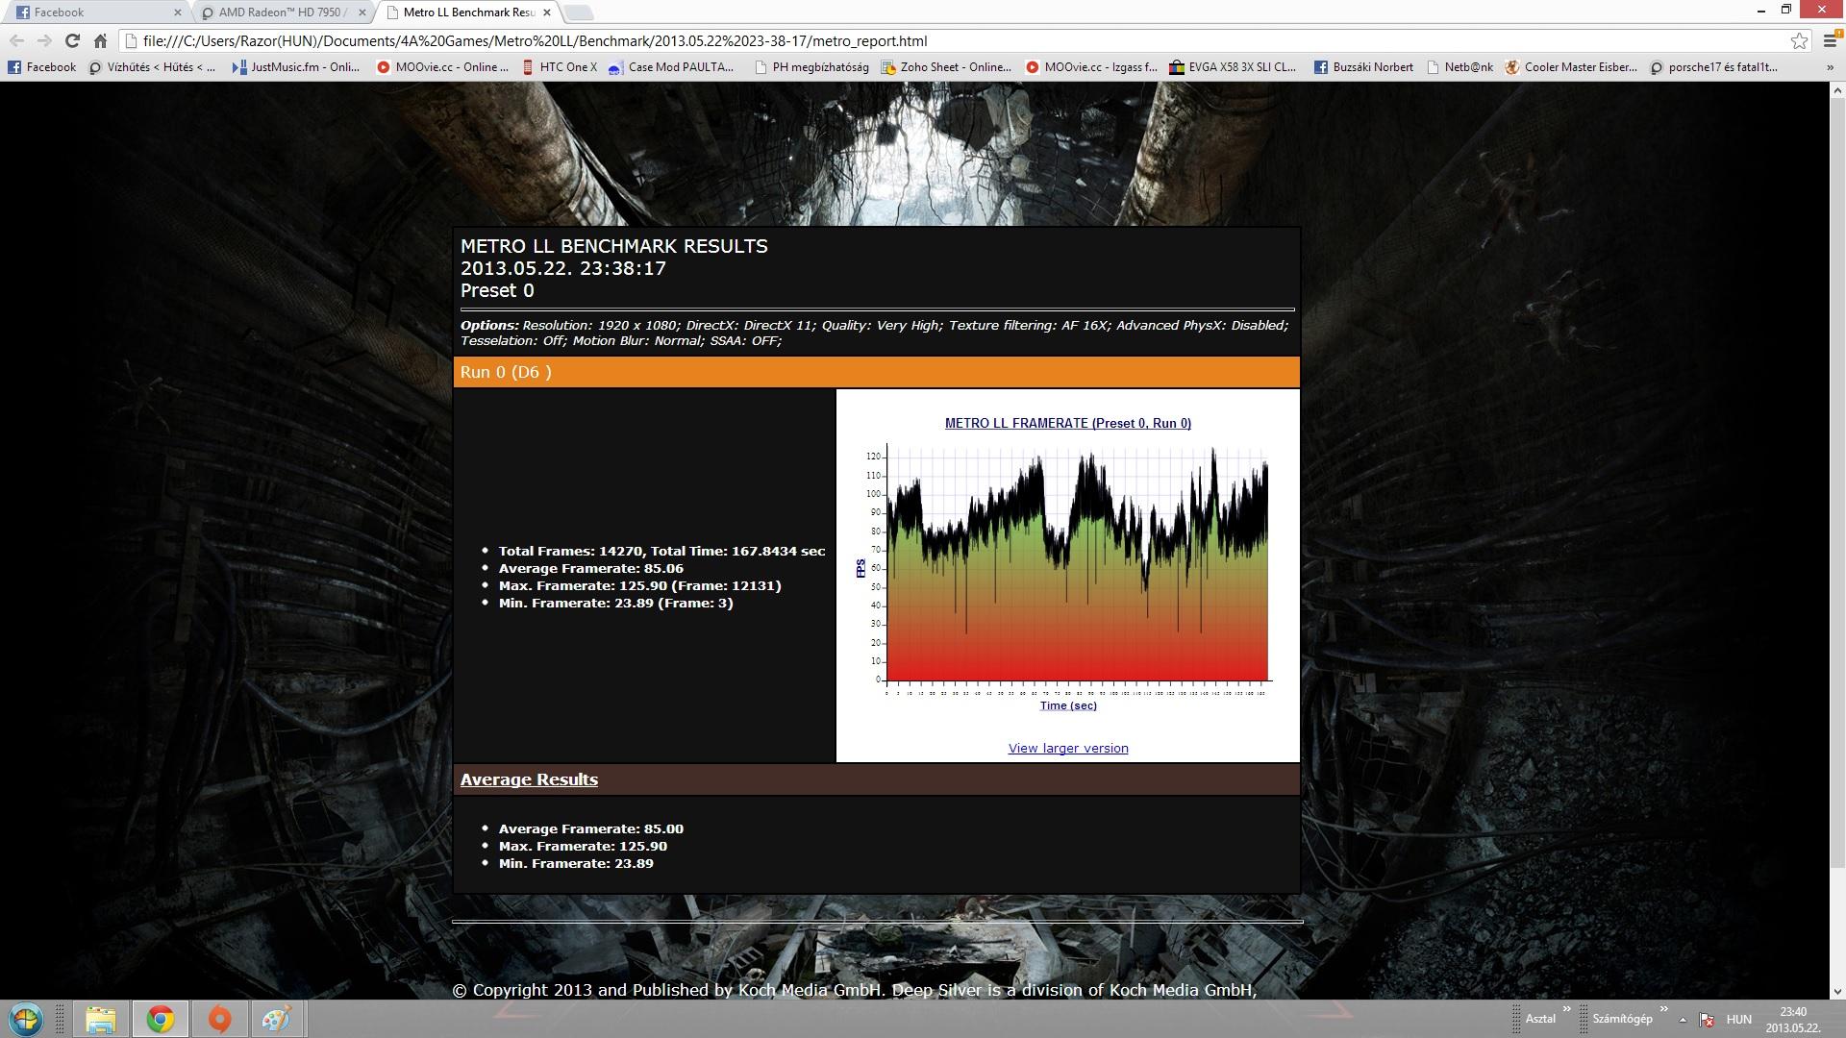Select the Max. Framerate: 125.90 (Frame: 12131) line
This screenshot has width=1846, height=1038.
coord(639,586)
